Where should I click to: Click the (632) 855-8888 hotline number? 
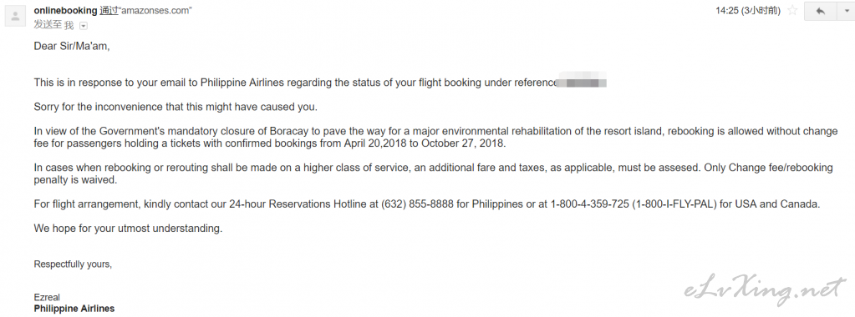pos(412,204)
